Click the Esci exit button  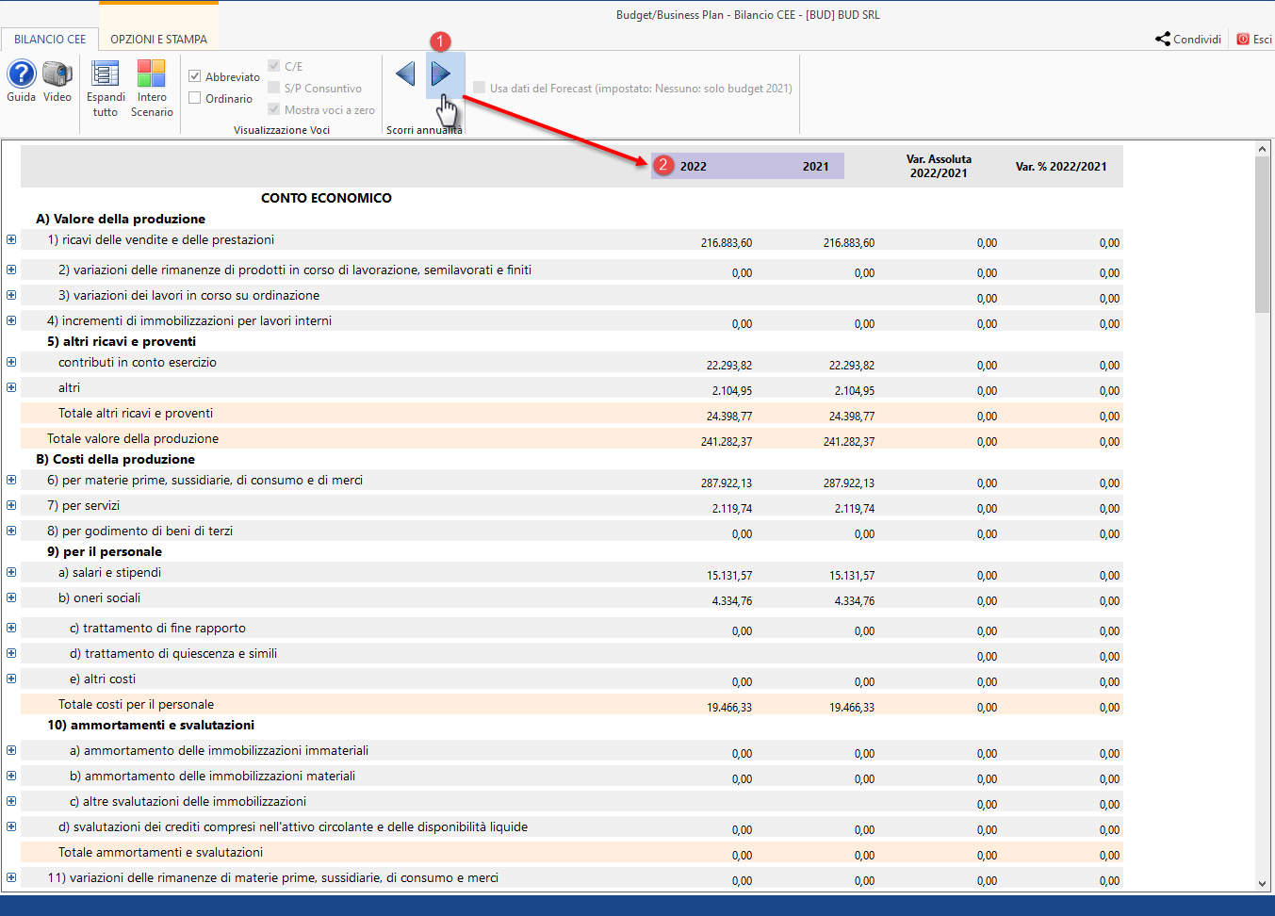(x=1254, y=39)
